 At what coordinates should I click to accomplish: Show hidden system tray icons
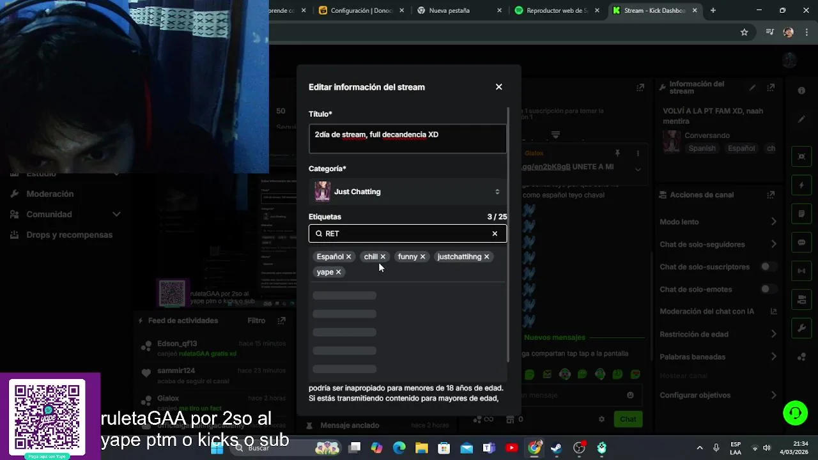click(x=700, y=448)
